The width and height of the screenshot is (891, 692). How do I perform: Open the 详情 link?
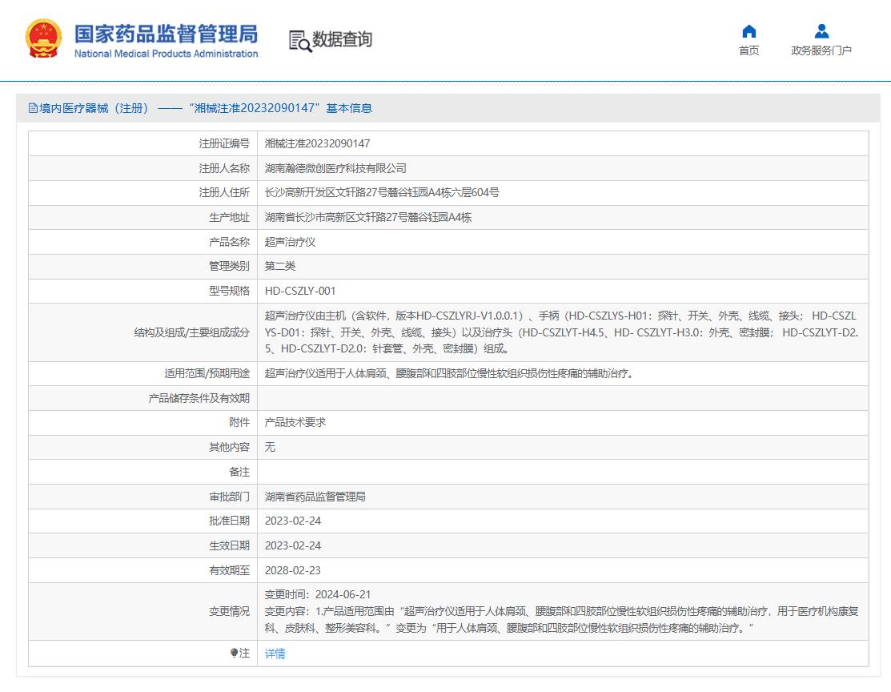tap(275, 654)
